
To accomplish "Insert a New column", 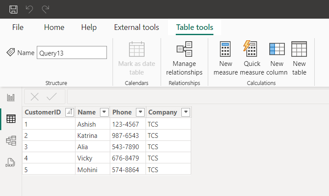I will [x=277, y=59].
